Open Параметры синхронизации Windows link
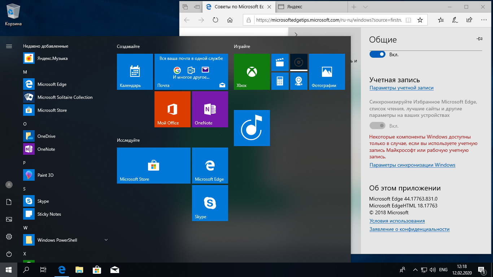The image size is (493, 277). [x=413, y=165]
